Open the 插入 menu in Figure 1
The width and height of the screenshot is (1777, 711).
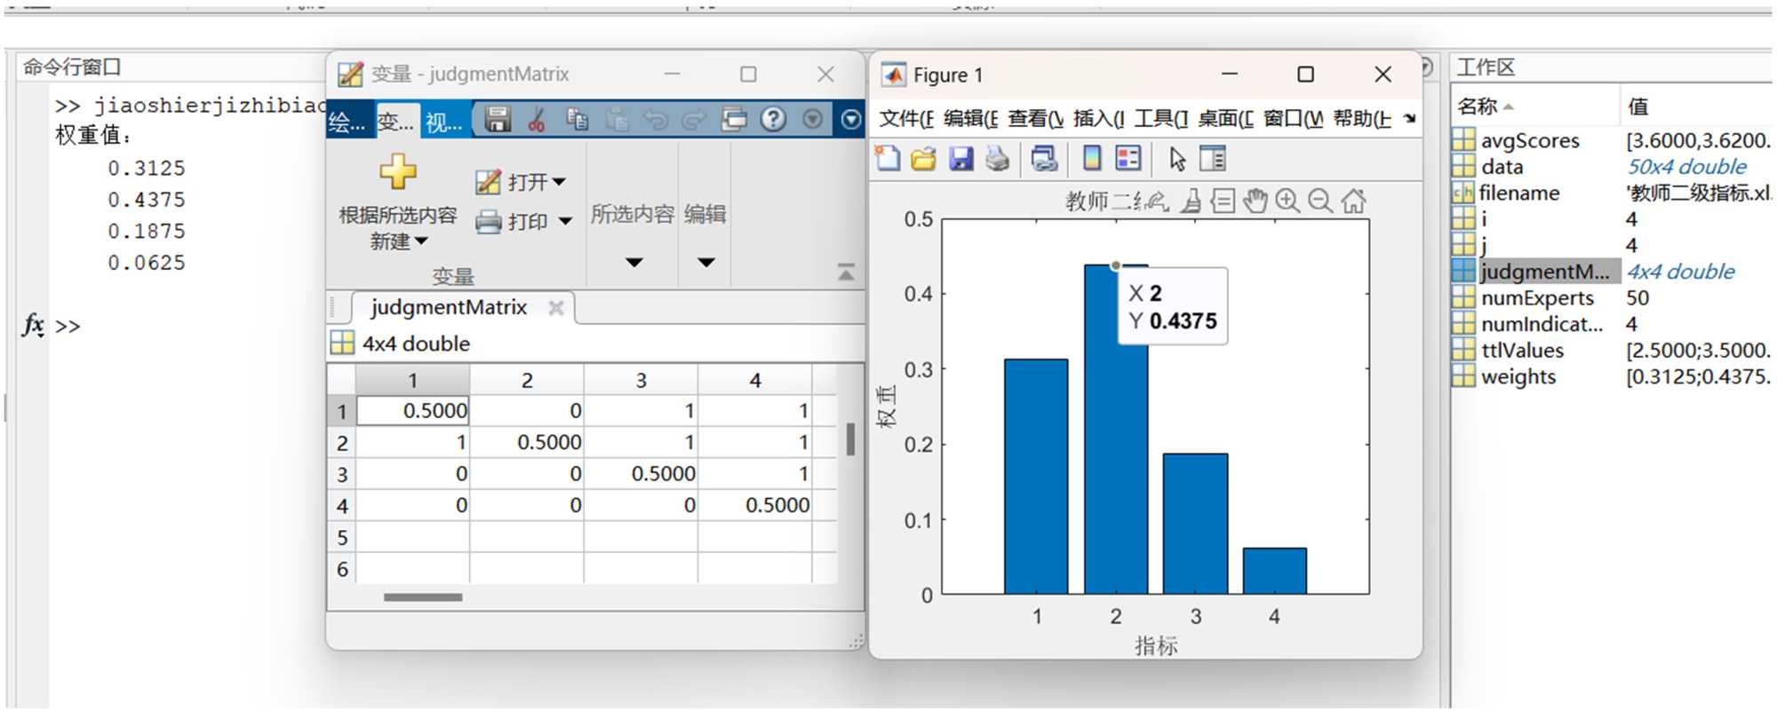coord(1097,119)
